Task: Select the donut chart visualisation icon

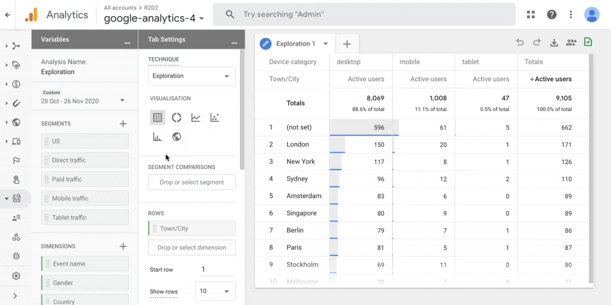Action: pos(177,118)
